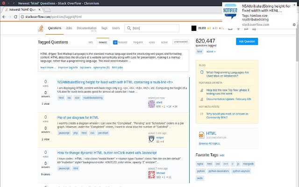Select the unanswered sort tab
Image resolution: width=299 pixels, height=187 pixels.
(x=181, y=42)
